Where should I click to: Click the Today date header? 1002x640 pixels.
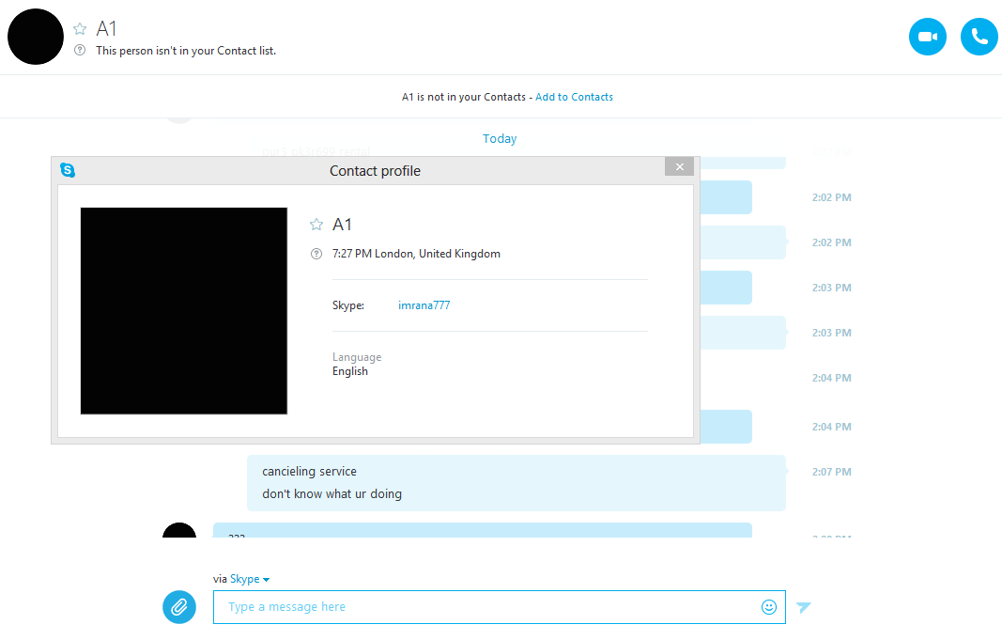[499, 139]
